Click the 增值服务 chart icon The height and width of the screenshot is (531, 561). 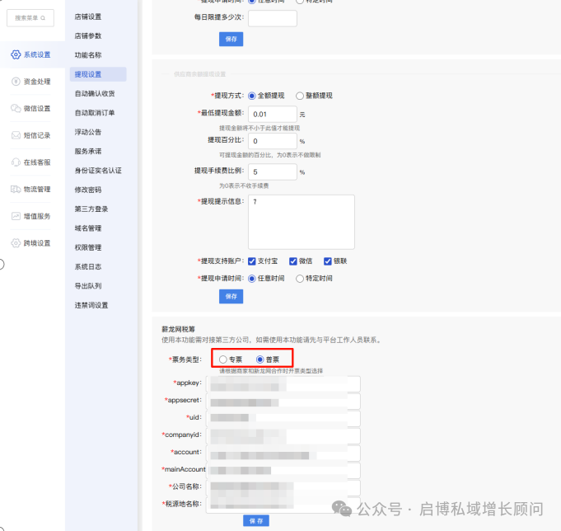16,216
